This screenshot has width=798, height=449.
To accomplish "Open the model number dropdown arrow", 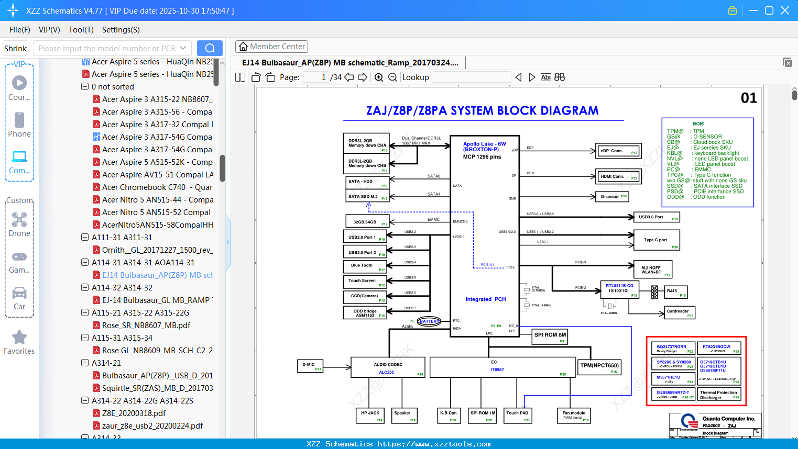I will pos(183,48).
